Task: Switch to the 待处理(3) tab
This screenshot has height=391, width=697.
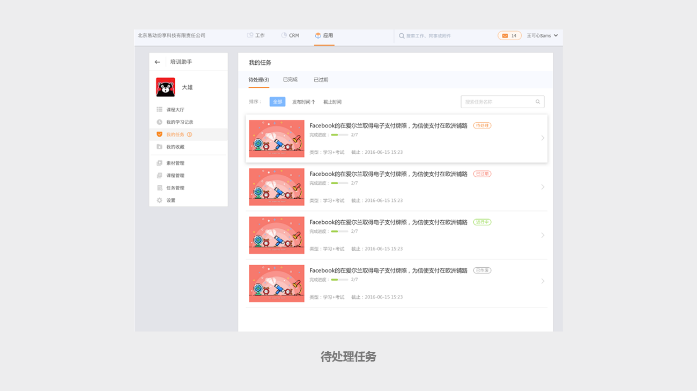Action: (258, 80)
